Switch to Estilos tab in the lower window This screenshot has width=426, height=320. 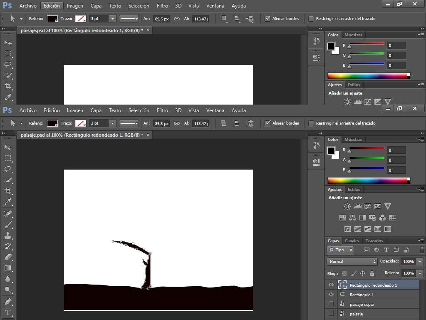point(354,190)
